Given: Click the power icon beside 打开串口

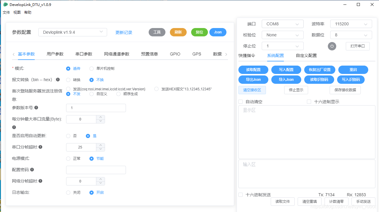Looking at the screenshot, I should [332, 46].
